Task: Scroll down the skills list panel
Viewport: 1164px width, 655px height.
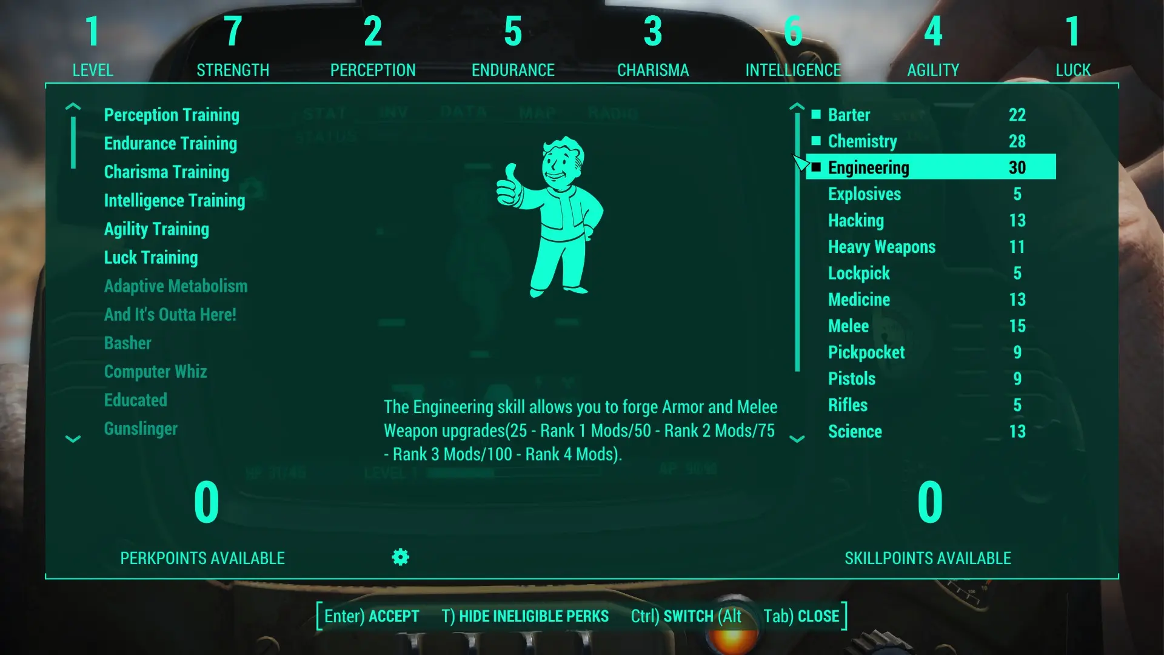Action: click(796, 438)
